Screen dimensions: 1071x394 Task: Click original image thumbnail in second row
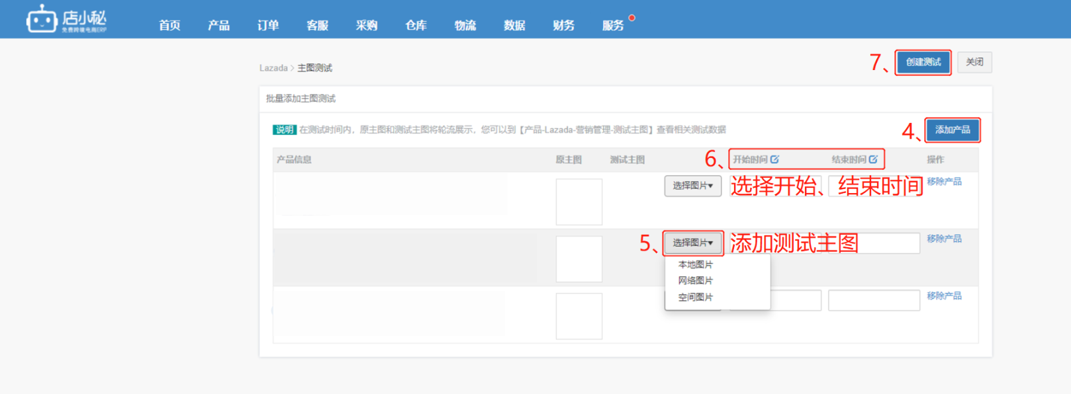pyautogui.click(x=579, y=259)
